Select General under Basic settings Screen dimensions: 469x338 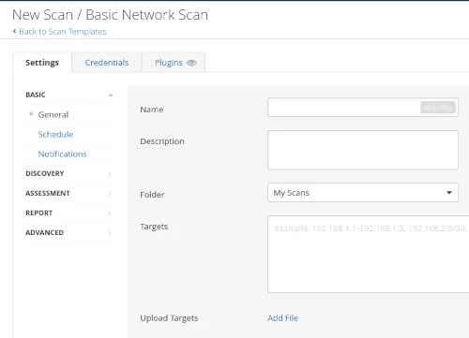point(53,114)
